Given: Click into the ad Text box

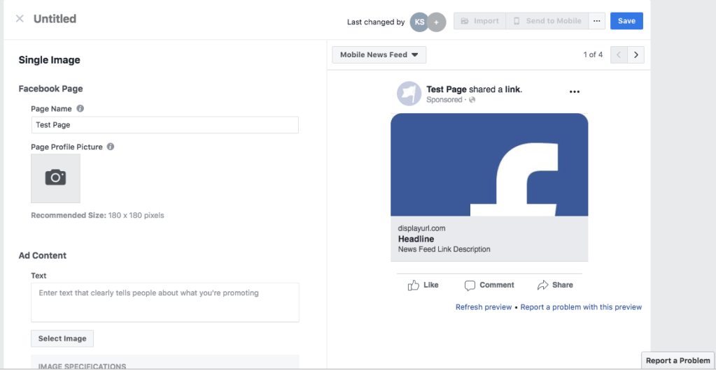Looking at the screenshot, I should pos(165,302).
